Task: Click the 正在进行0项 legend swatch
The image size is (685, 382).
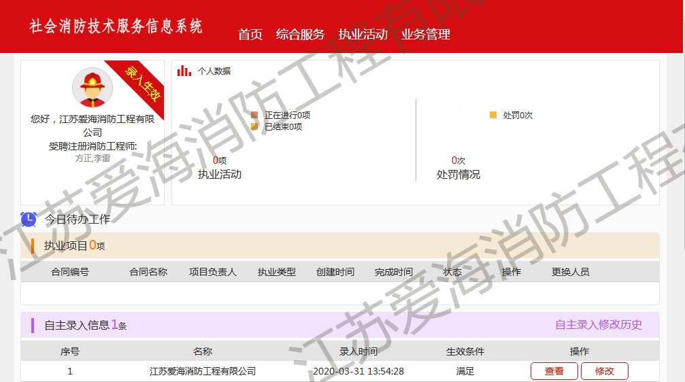Action: point(254,116)
